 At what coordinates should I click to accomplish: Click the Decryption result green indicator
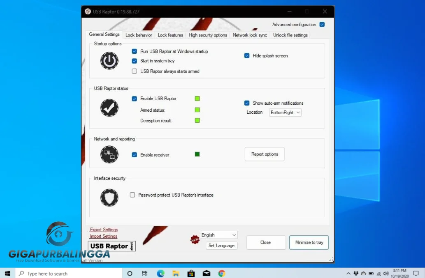click(197, 120)
